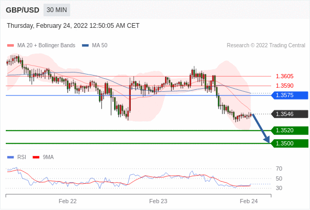
Task: Click the red 1.3605 resistance label
Action: coord(284,76)
